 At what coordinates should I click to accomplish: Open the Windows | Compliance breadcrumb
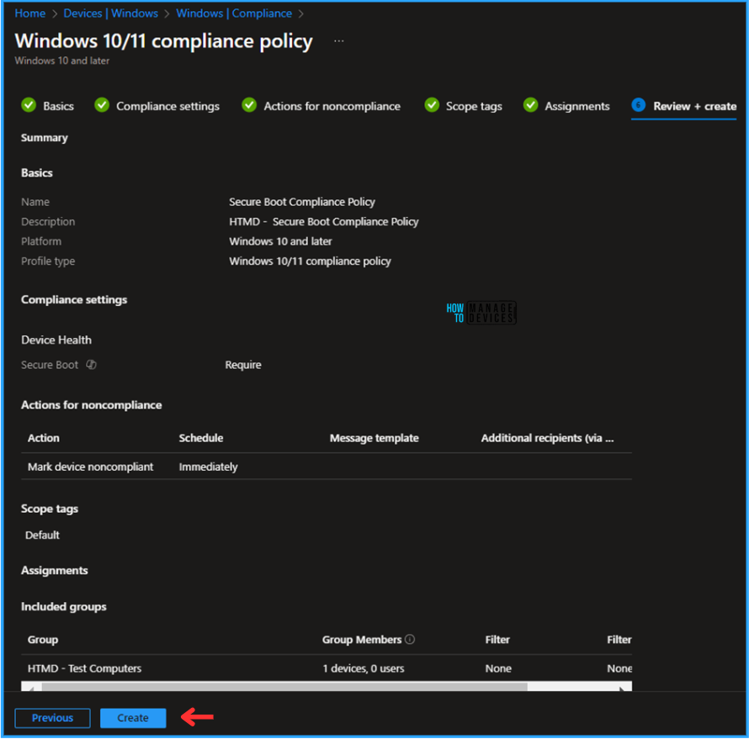234,13
